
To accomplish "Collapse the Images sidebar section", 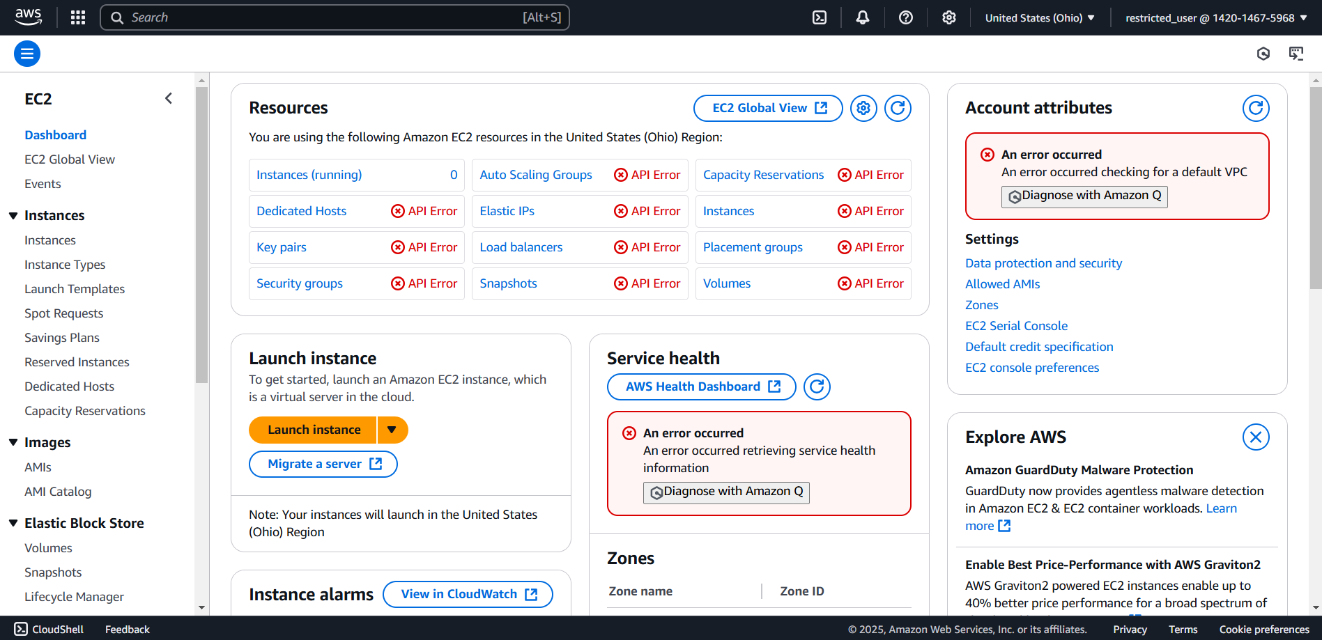I will 13,443.
